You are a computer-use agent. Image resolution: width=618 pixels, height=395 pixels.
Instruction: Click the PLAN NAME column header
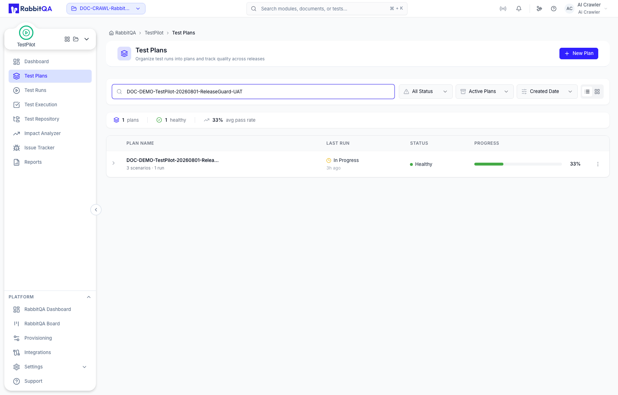tap(140, 143)
